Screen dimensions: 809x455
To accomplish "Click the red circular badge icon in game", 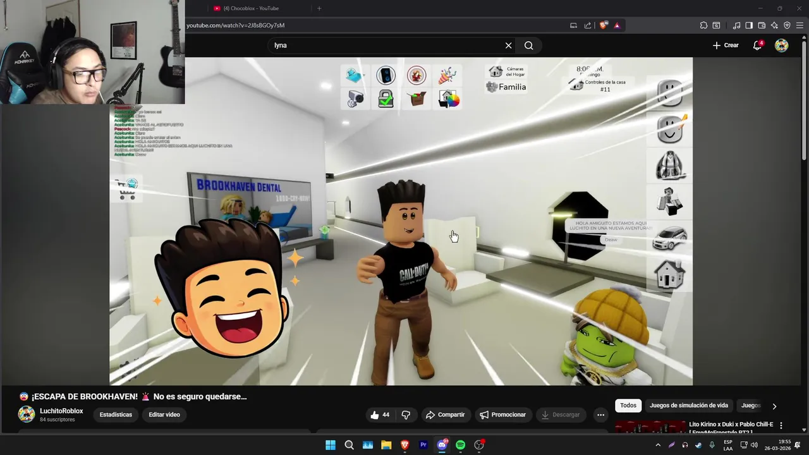I will coord(417,76).
